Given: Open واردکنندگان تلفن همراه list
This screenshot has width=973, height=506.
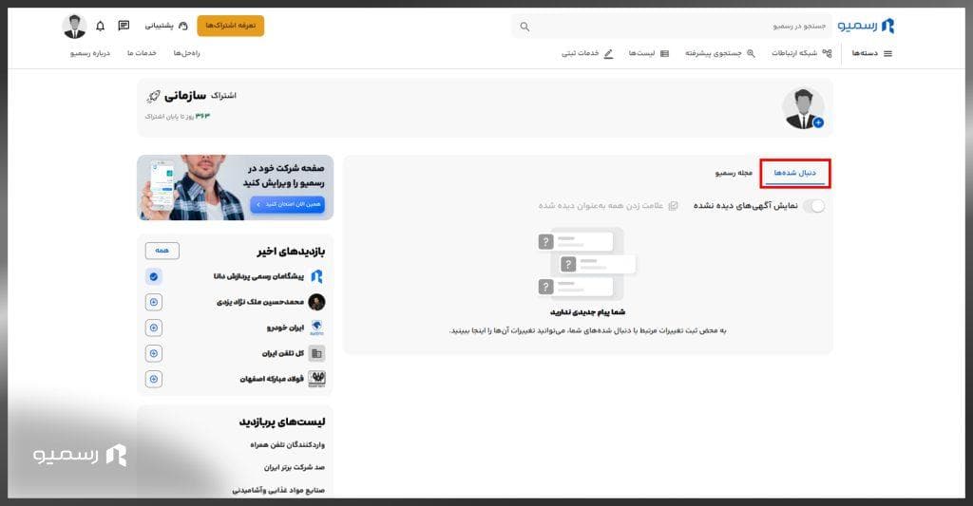Looking at the screenshot, I should click(287, 445).
